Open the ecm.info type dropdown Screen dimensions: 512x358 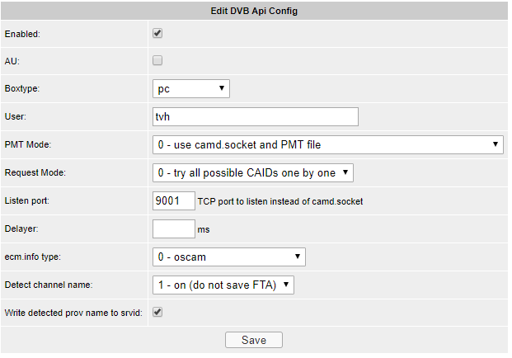[x=229, y=257]
